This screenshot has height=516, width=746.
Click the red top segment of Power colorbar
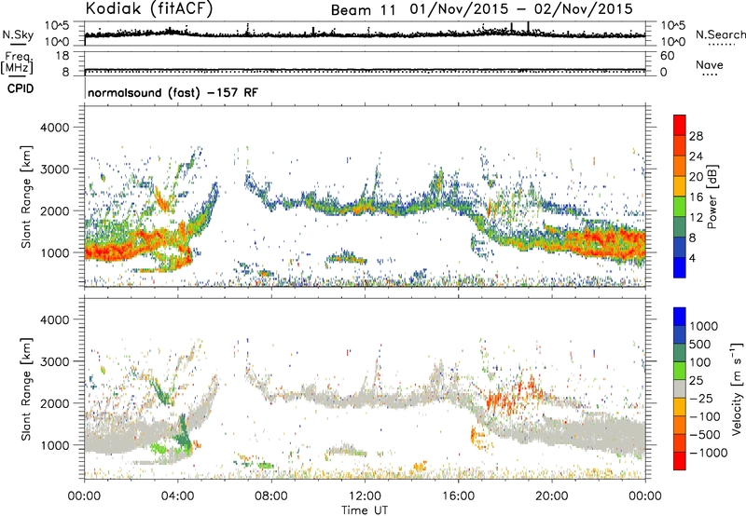pos(680,126)
